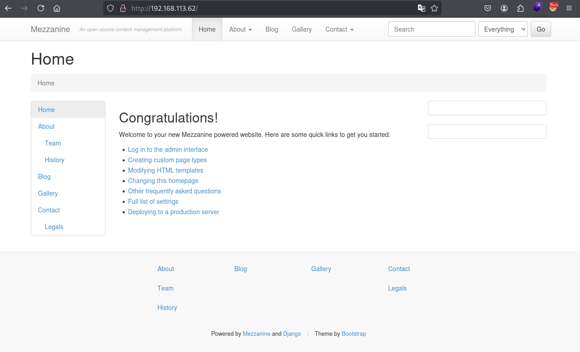Open the extensions puzzle icon
Screen dimensions: 580x352
click(x=520, y=8)
